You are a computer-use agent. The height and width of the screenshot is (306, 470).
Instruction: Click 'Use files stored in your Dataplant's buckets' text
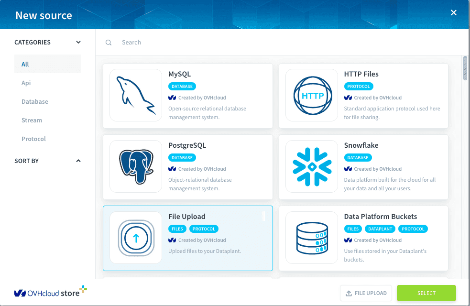tap(385, 255)
